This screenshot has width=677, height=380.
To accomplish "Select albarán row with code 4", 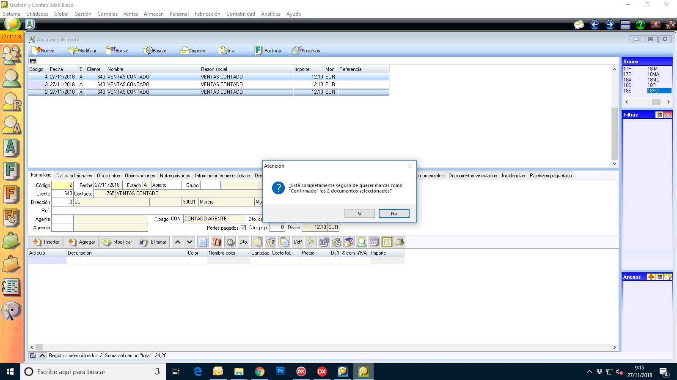I will click(x=209, y=77).
